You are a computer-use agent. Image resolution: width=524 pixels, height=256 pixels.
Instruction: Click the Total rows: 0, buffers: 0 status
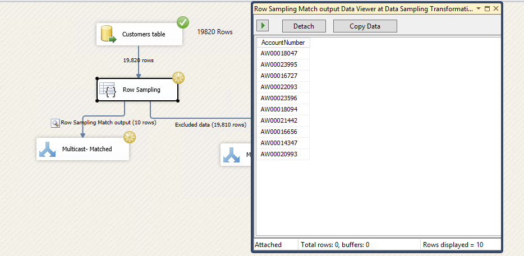[x=335, y=245]
